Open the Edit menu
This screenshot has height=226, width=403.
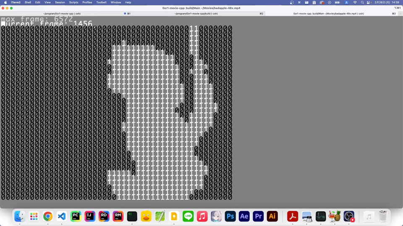pyautogui.click(x=37, y=3)
